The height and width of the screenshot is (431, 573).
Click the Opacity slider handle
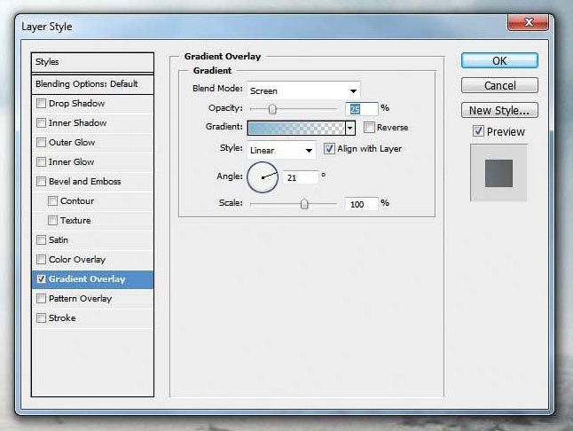(272, 109)
